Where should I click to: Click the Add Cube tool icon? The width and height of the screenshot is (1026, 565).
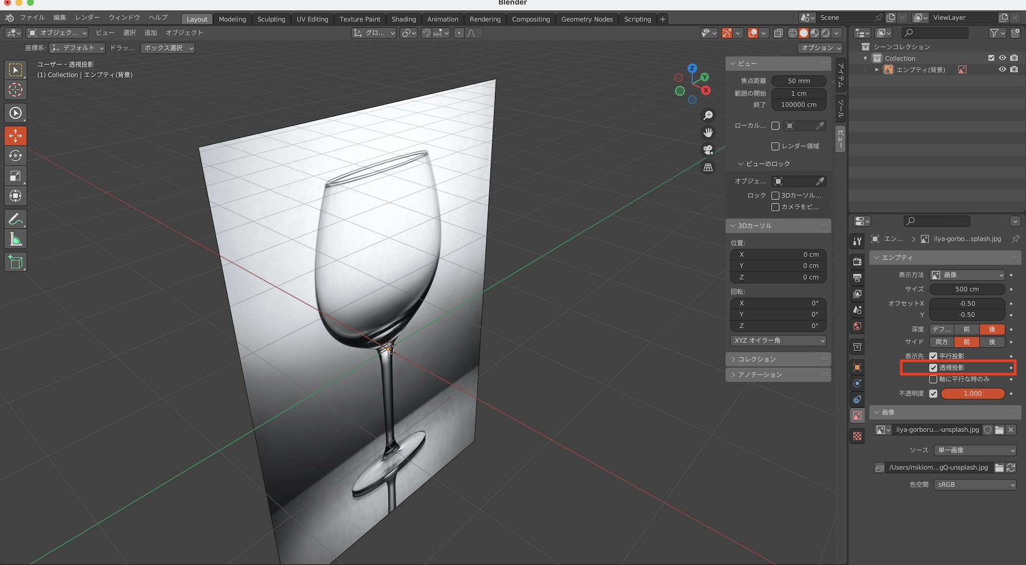(15, 262)
